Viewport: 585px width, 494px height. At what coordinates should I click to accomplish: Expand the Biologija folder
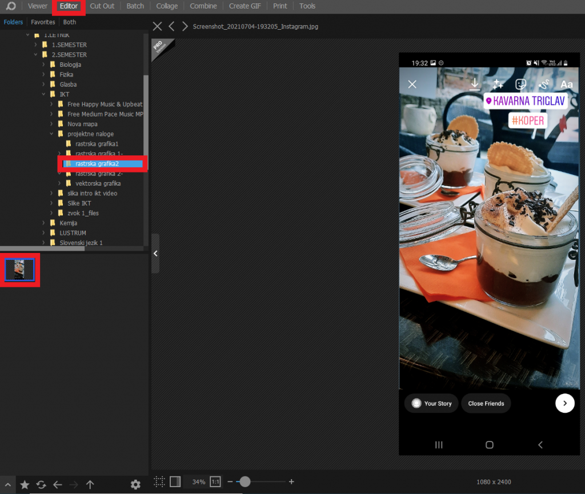pos(43,65)
